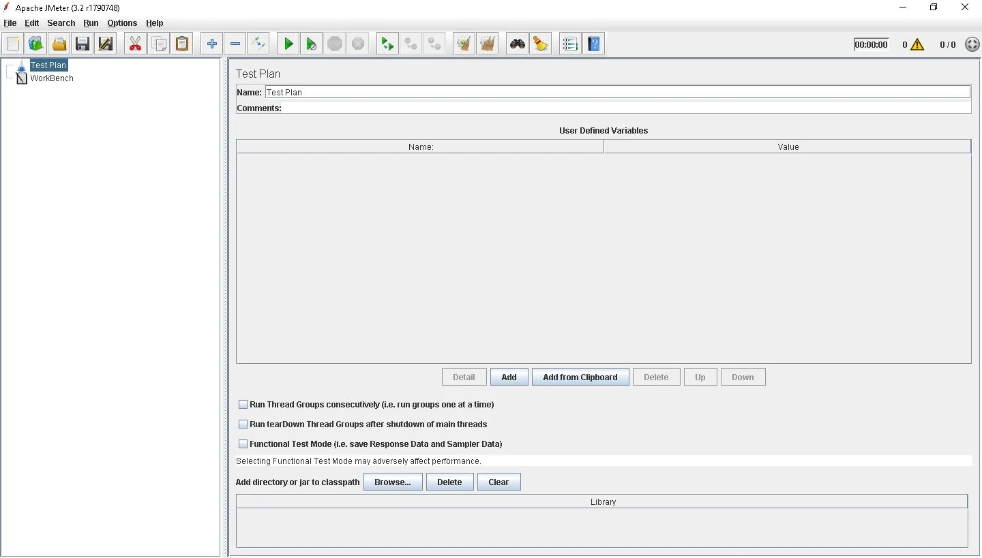Viewport: 982px width, 558px height.
Task: Save the test plan with floppy icon
Action: [x=83, y=44]
